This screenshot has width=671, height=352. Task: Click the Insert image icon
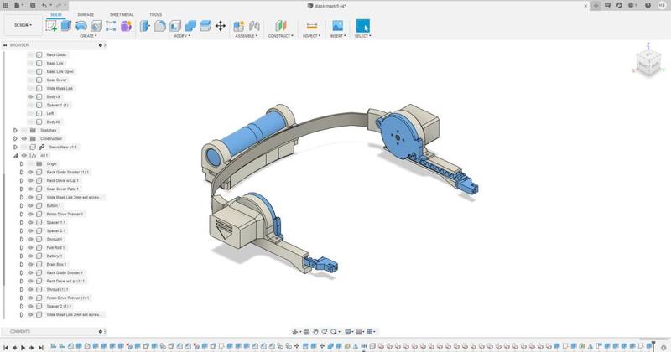337,26
